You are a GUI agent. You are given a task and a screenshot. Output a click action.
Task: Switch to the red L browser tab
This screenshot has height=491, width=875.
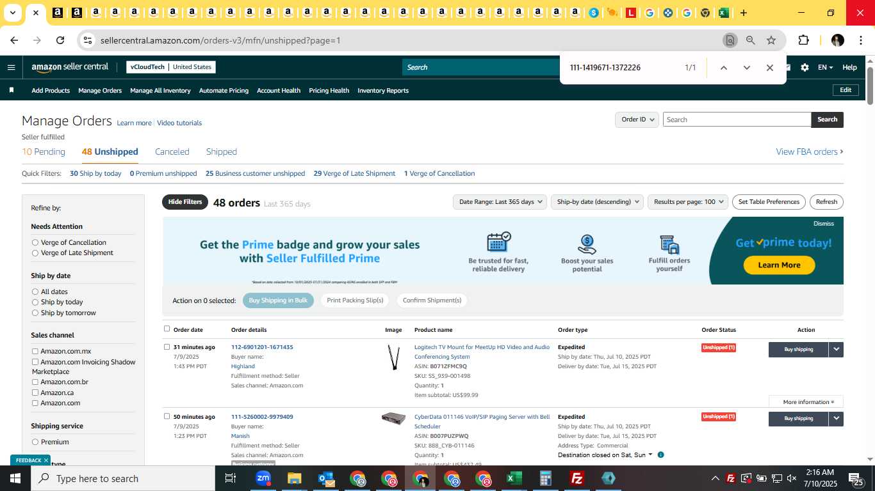[x=631, y=13]
